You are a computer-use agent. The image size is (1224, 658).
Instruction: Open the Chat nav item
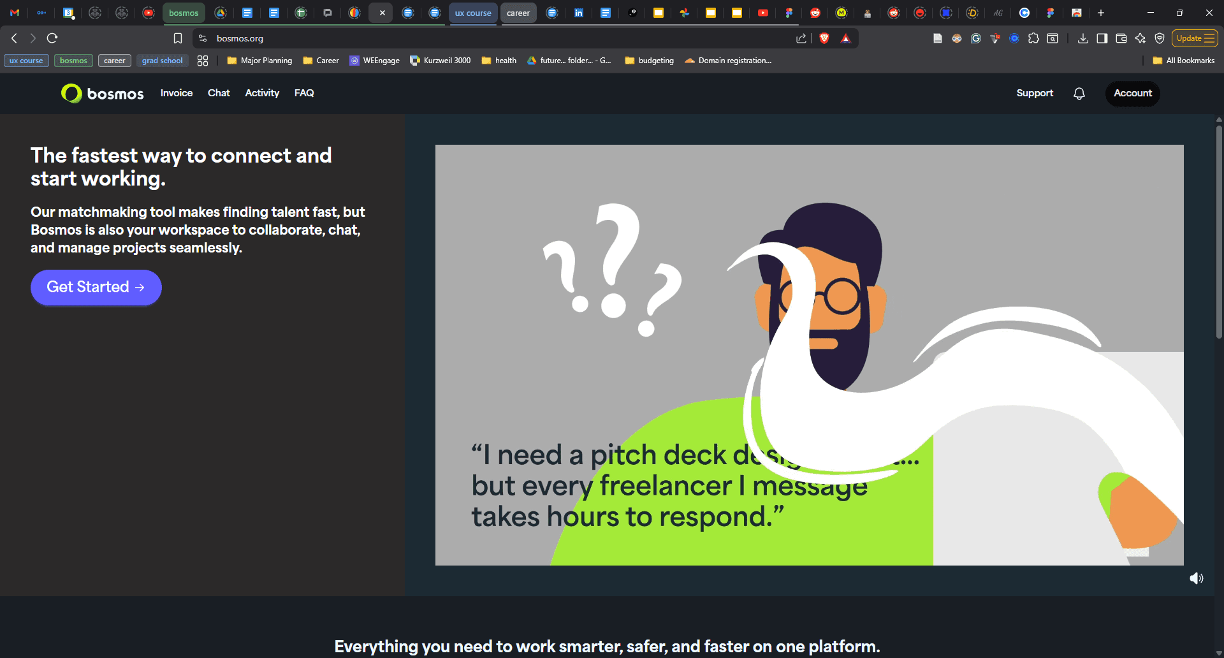[x=219, y=93]
